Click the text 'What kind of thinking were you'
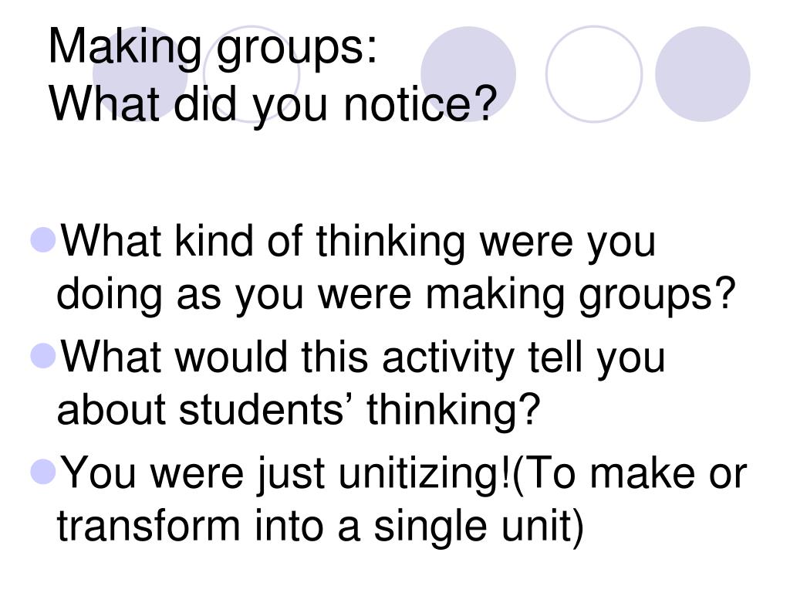This screenshot has height=593, width=790. pyautogui.click(x=358, y=242)
